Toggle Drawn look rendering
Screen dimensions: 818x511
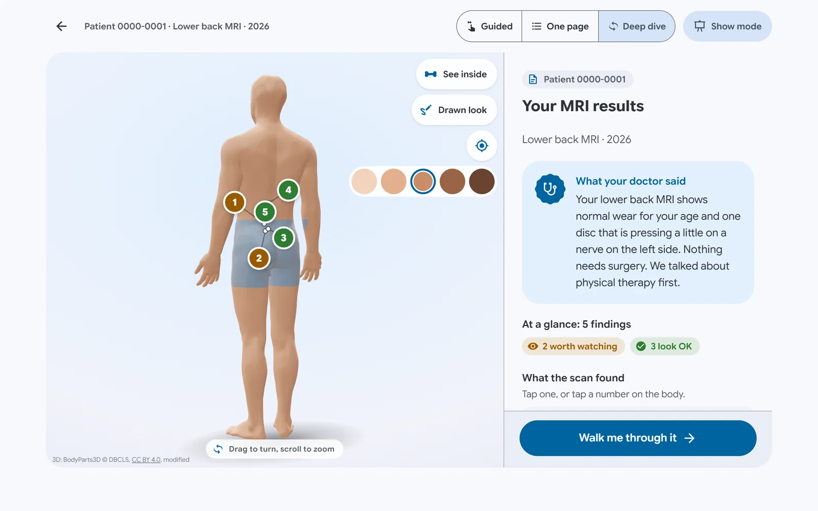point(454,110)
